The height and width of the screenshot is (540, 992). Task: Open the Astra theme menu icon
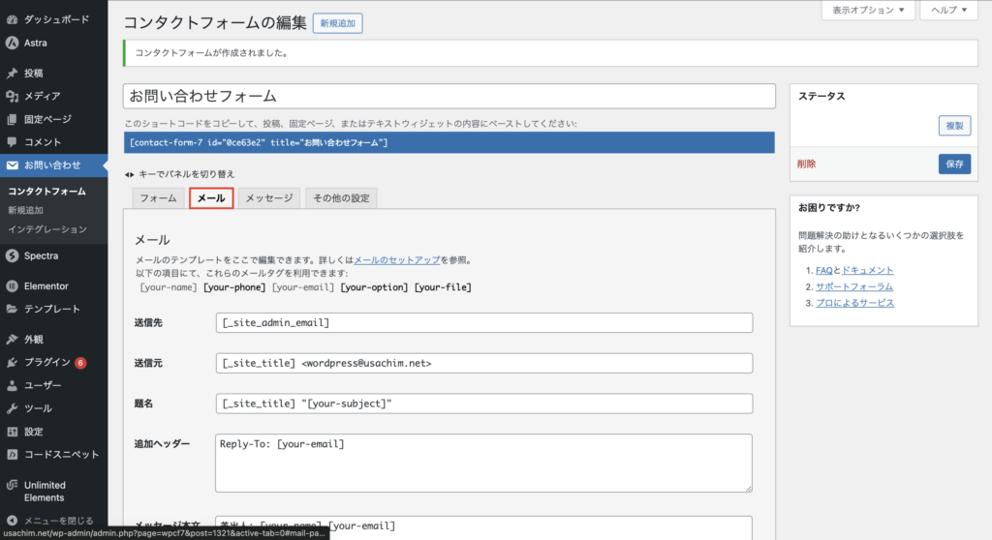pyautogui.click(x=12, y=43)
